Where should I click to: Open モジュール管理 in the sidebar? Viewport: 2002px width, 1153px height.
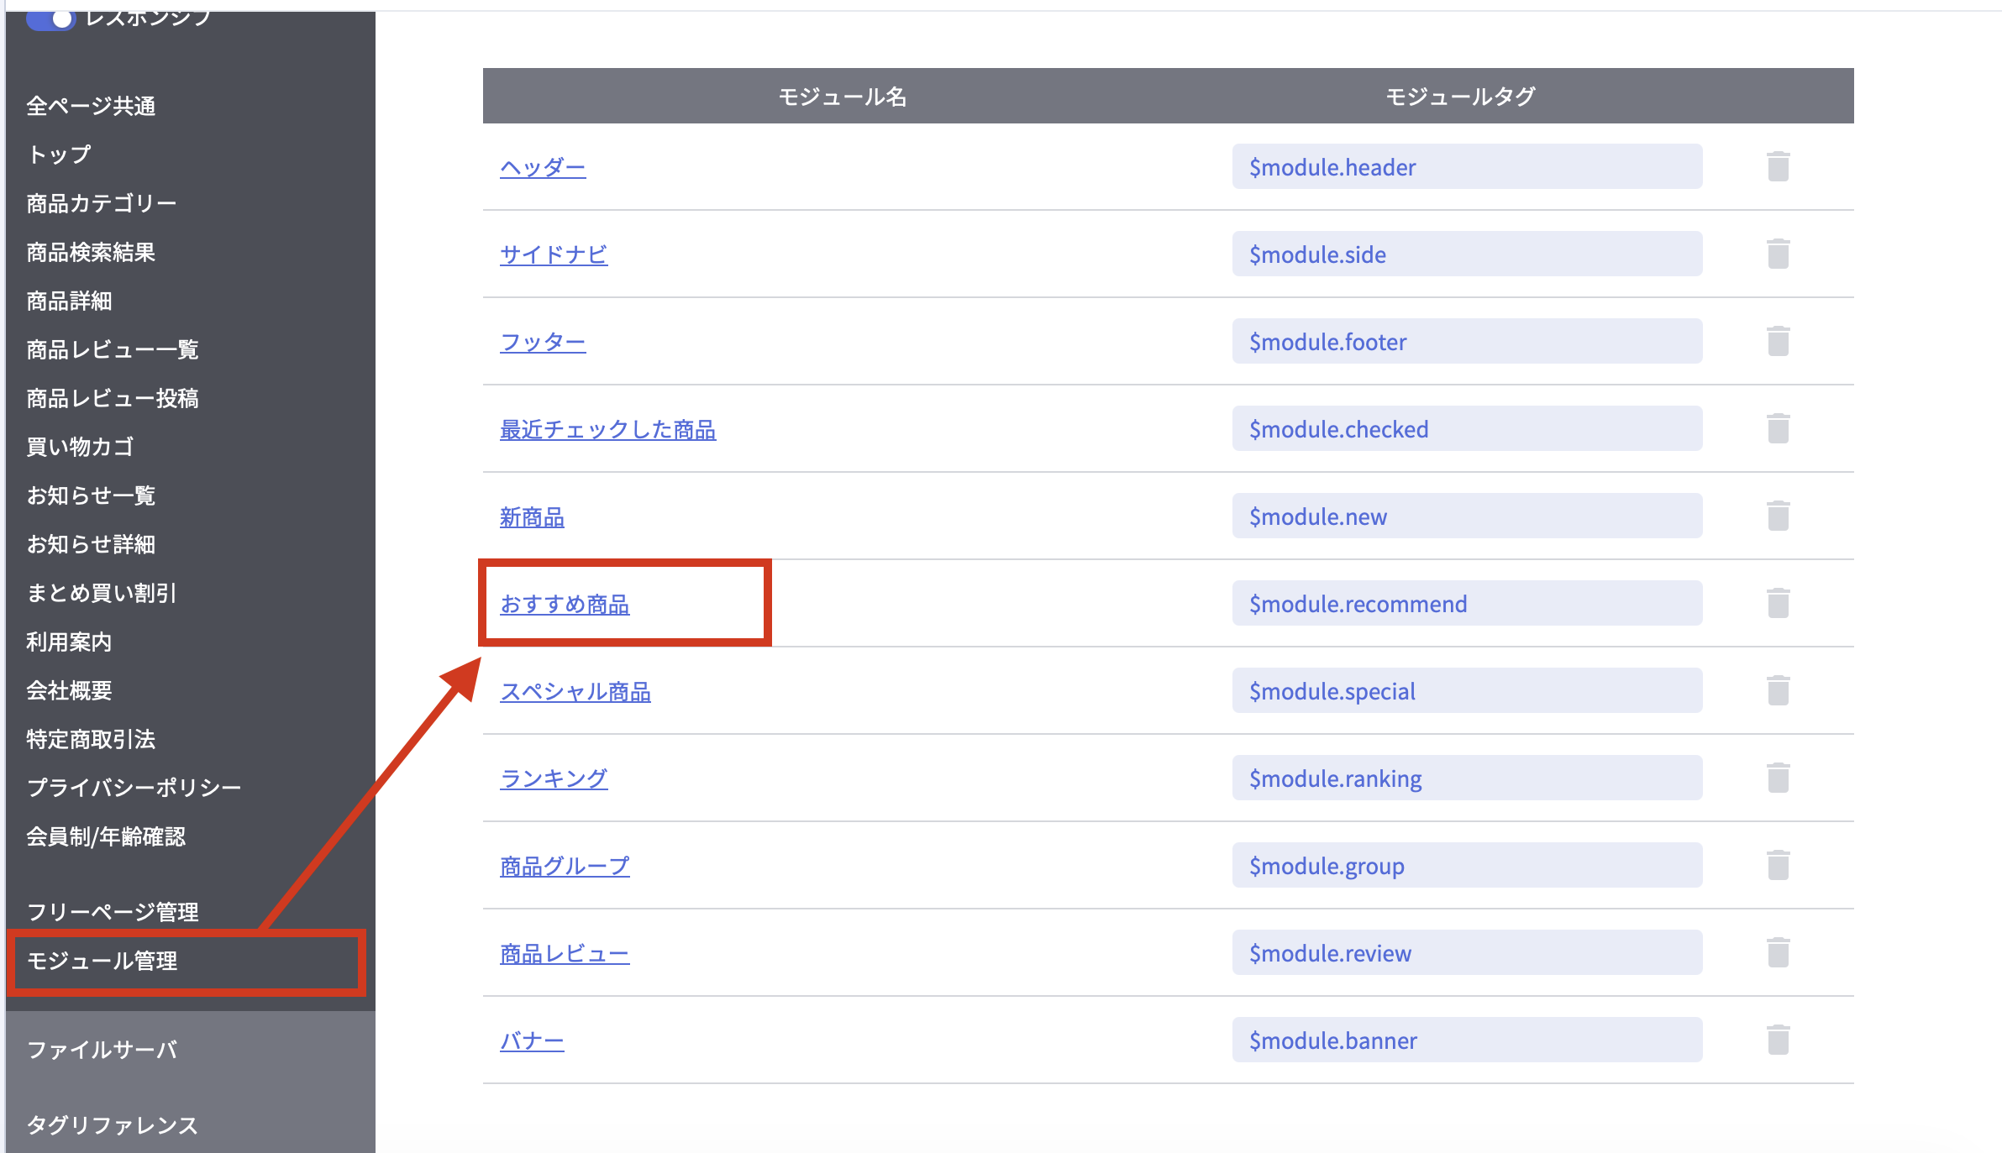point(102,961)
